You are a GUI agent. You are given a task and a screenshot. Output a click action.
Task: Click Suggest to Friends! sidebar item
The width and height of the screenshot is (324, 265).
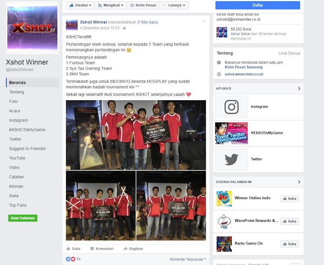click(27, 149)
